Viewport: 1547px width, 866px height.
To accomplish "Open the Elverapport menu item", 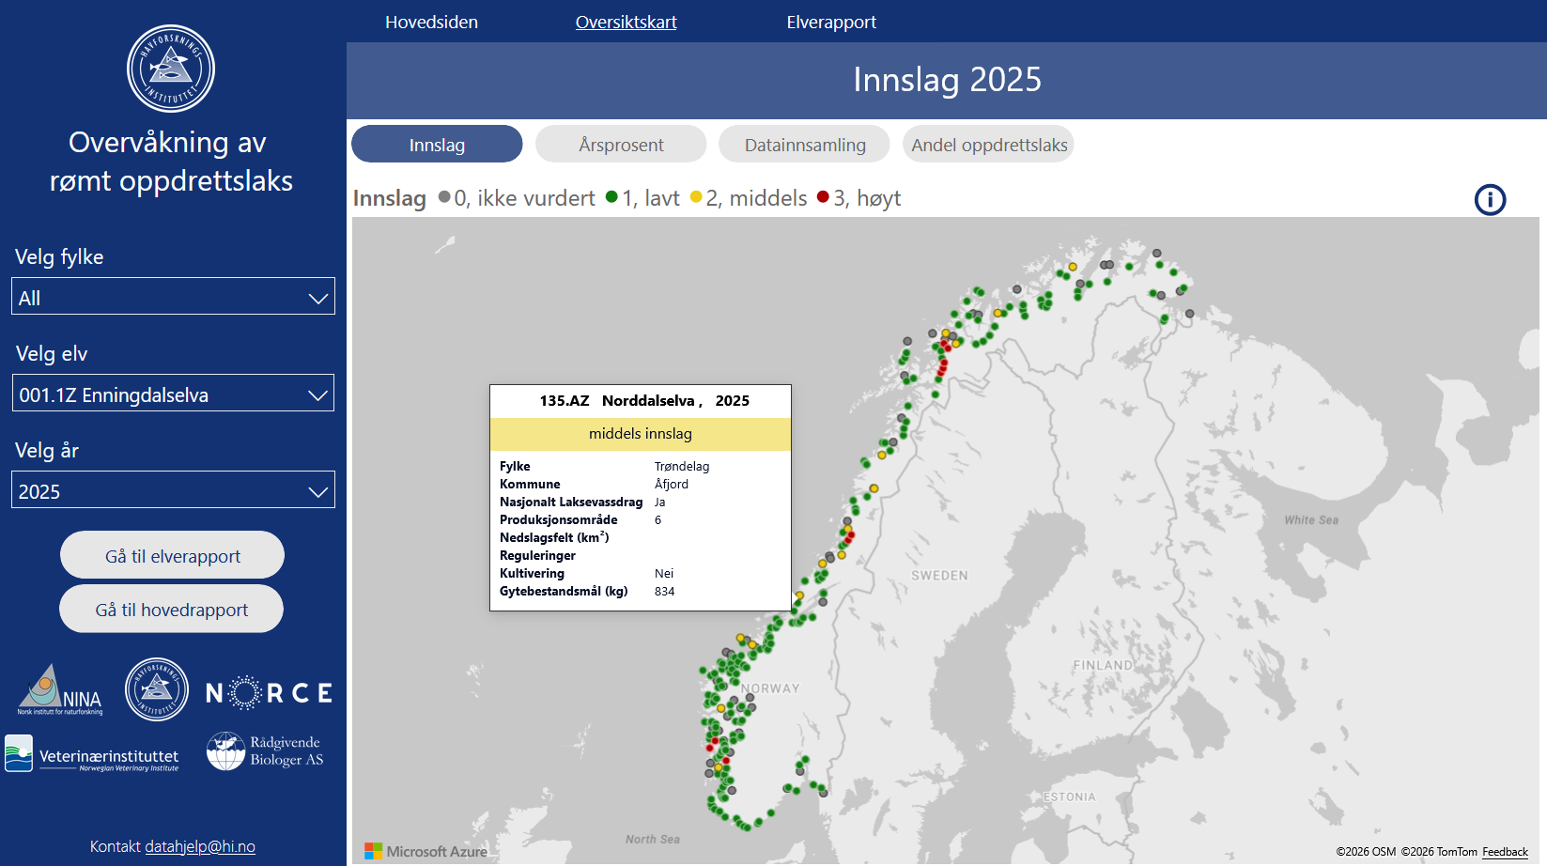I will pos(831,22).
